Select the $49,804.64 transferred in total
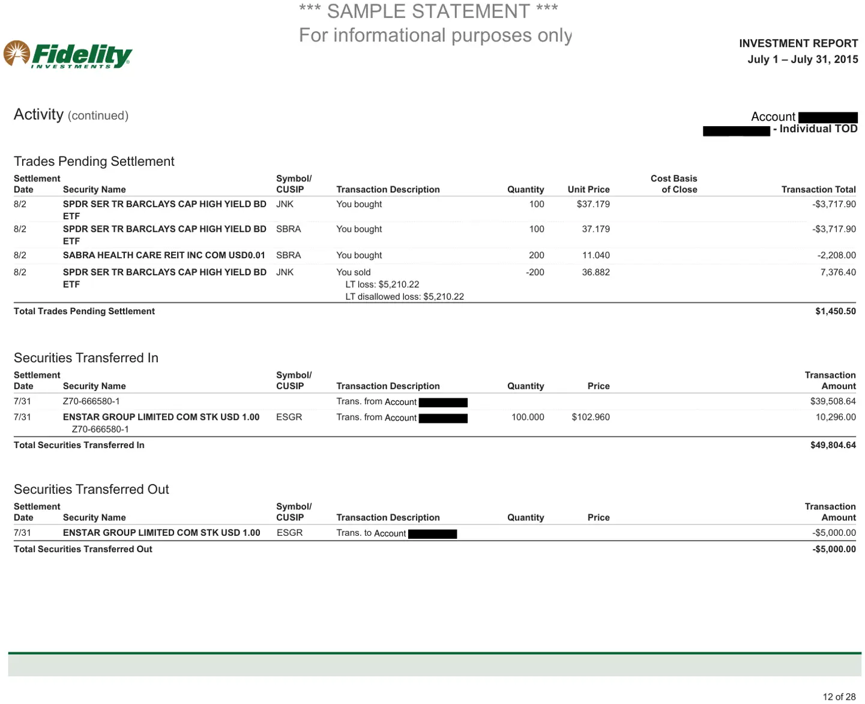865x704 pixels. (x=833, y=445)
